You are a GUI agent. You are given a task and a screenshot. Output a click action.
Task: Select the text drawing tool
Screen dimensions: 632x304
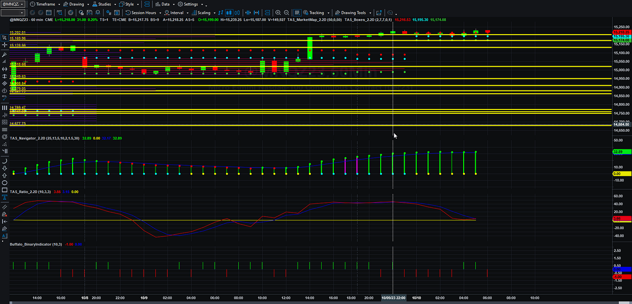click(5, 197)
